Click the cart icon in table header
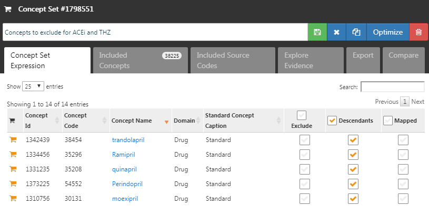 [12, 121]
